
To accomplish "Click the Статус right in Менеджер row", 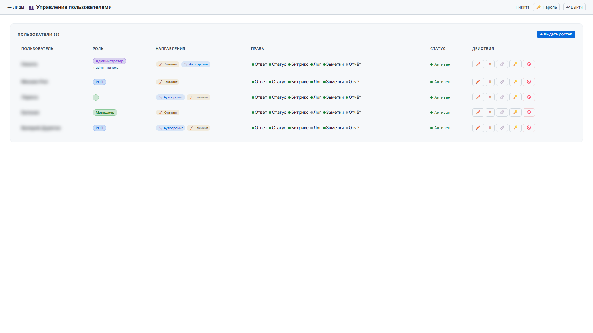I will [x=277, y=112].
